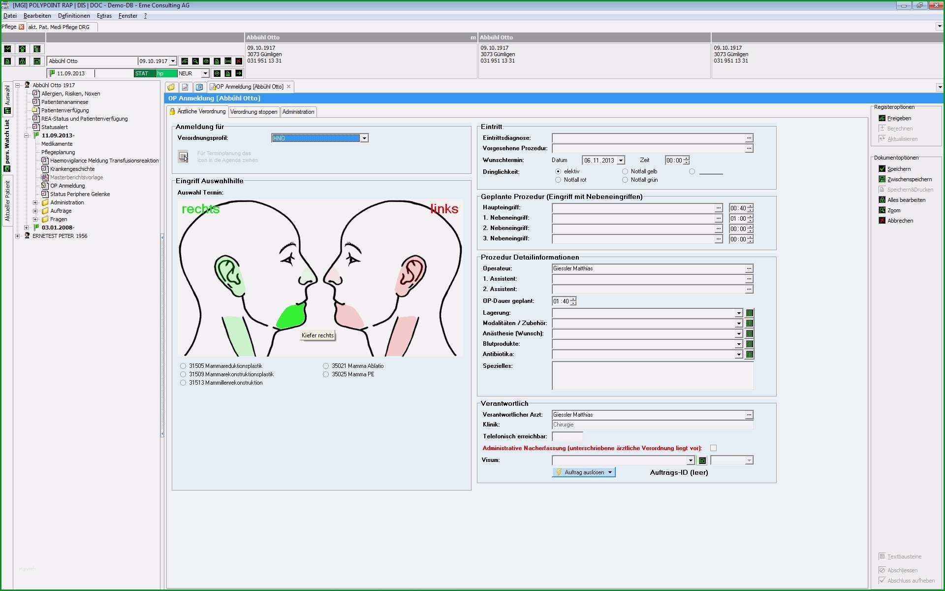Click the Zoom icon in Dokumentoptionen

tap(882, 210)
